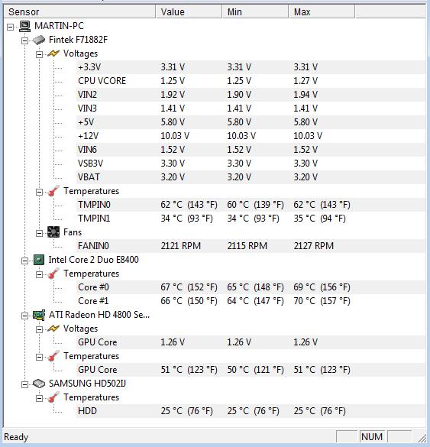This screenshot has width=430, height=447.
Task: Select the CPU VCORE row
Action: (251, 81)
